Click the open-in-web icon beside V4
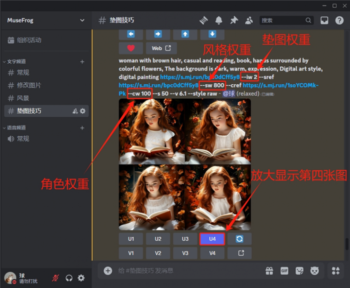 (239, 253)
